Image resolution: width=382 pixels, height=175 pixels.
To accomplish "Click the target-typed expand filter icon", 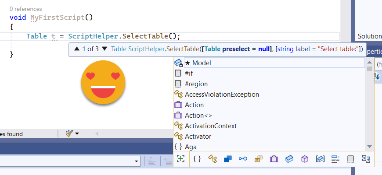I will [180, 159].
